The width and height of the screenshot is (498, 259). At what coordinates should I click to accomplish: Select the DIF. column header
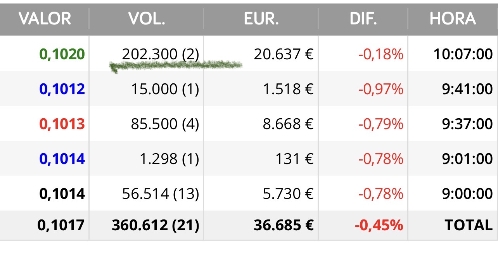tap(363, 19)
